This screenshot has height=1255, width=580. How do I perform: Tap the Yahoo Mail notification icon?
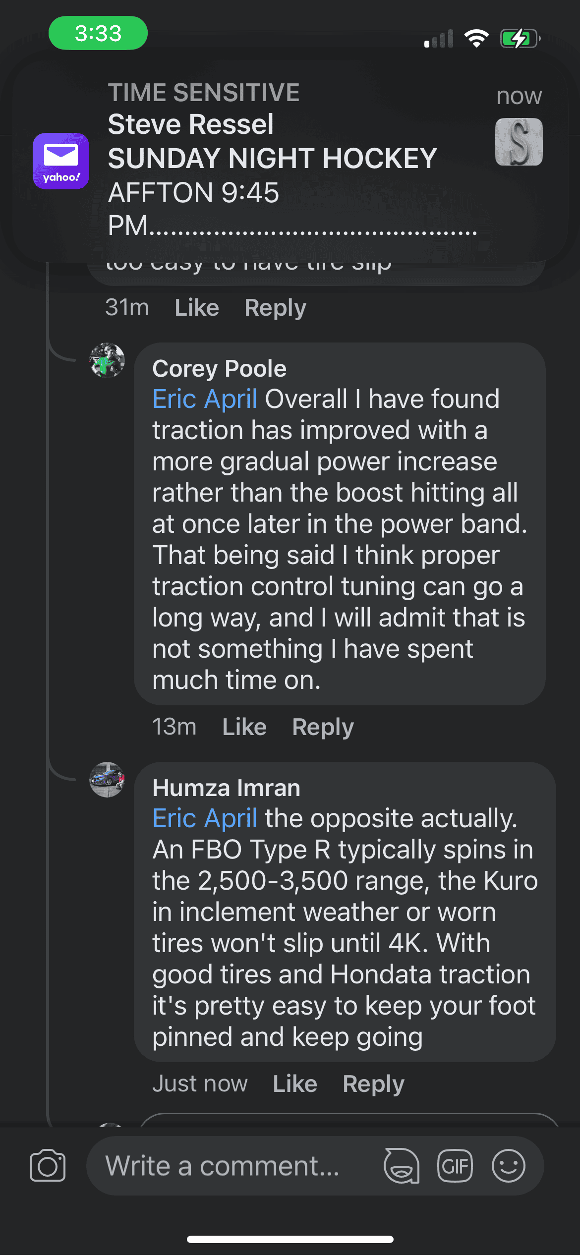coord(61,161)
